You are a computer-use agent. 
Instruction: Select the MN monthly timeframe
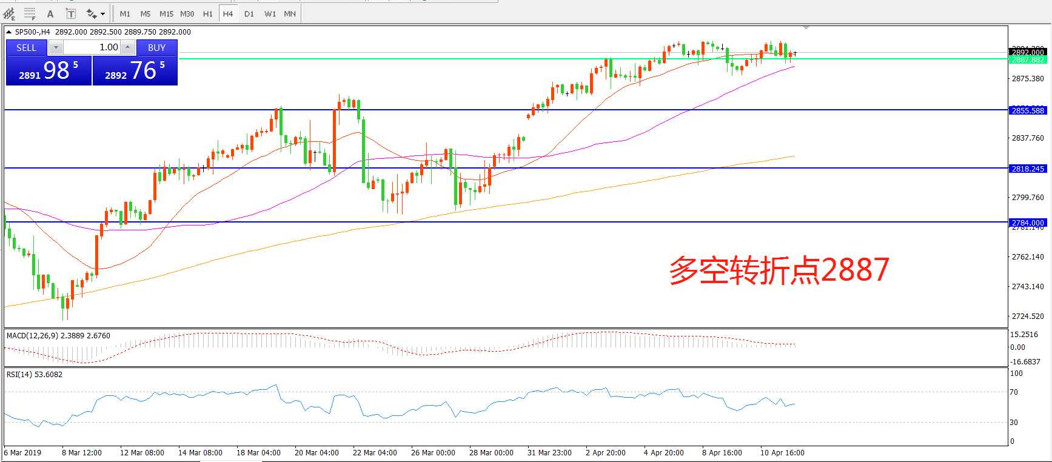point(290,13)
